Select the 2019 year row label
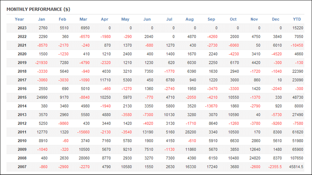The image size is (312, 175). 22,62
